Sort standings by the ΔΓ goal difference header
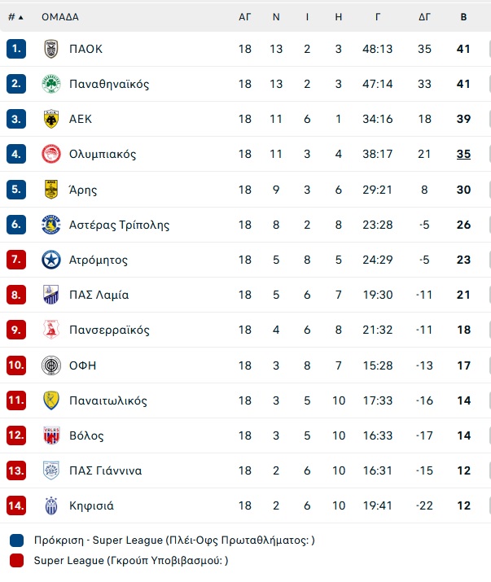 [424, 17]
